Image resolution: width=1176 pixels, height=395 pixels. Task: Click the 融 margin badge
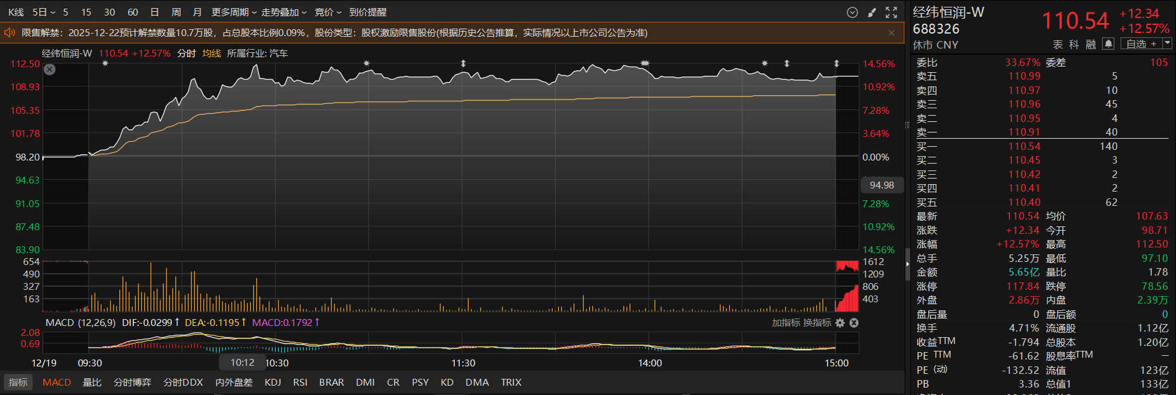coord(1090,44)
